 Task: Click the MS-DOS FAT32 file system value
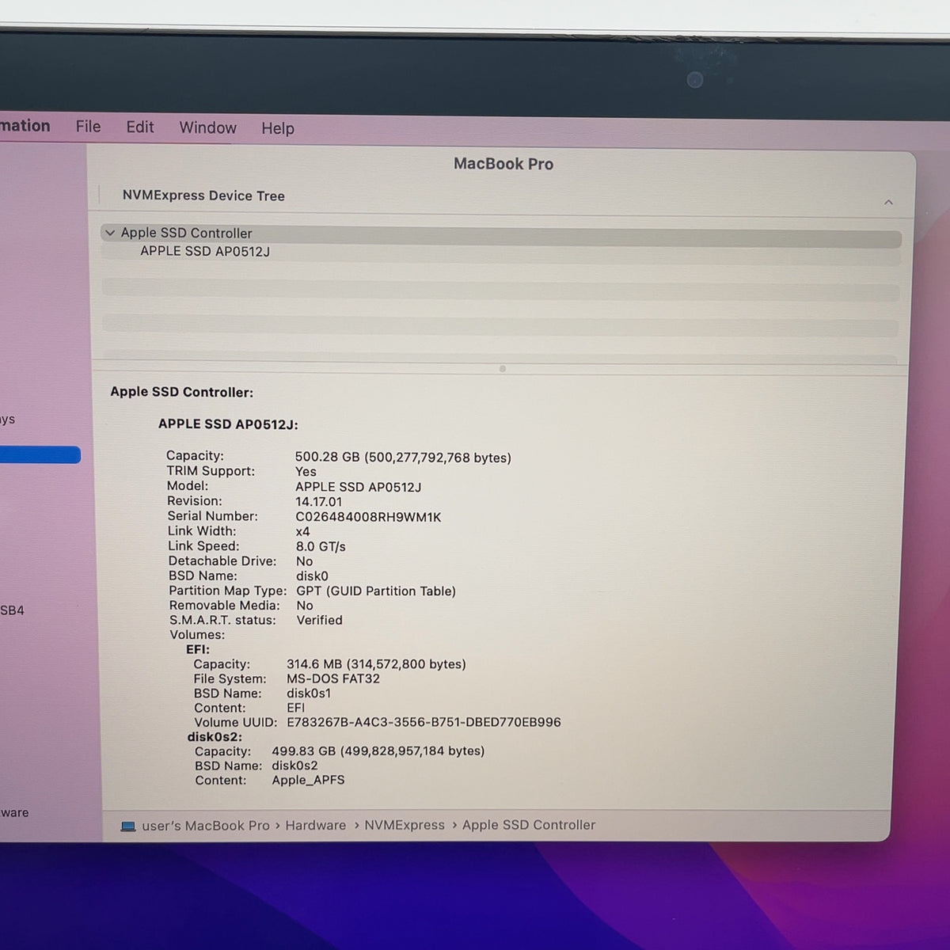pyautogui.click(x=333, y=678)
